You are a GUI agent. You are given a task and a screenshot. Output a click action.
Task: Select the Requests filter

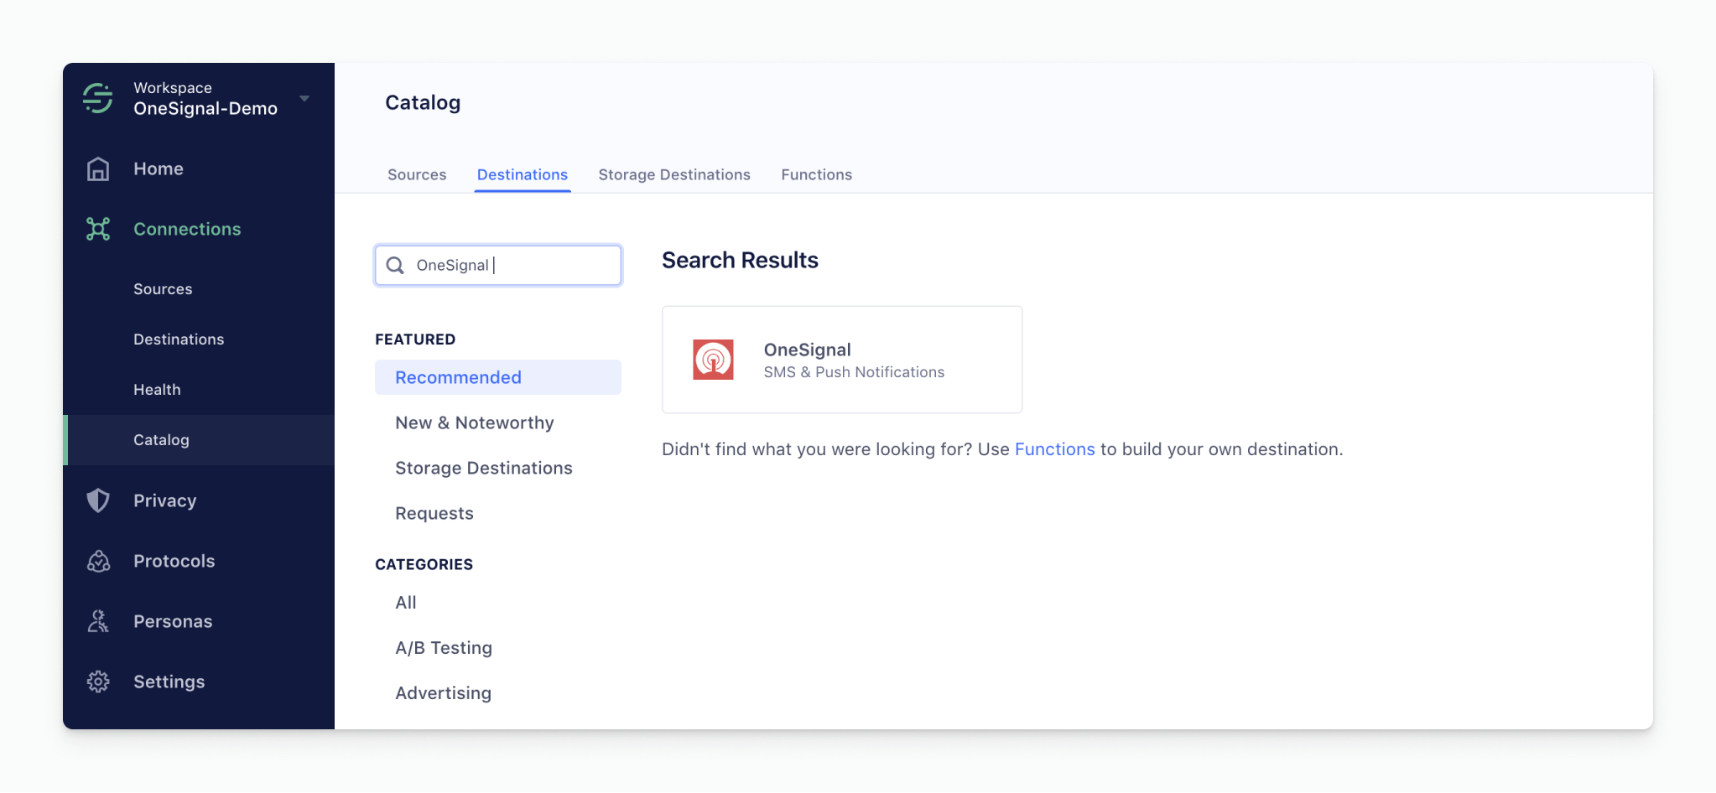click(434, 513)
